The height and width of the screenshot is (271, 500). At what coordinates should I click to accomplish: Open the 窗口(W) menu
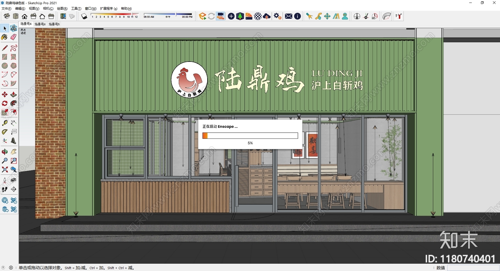91,8
